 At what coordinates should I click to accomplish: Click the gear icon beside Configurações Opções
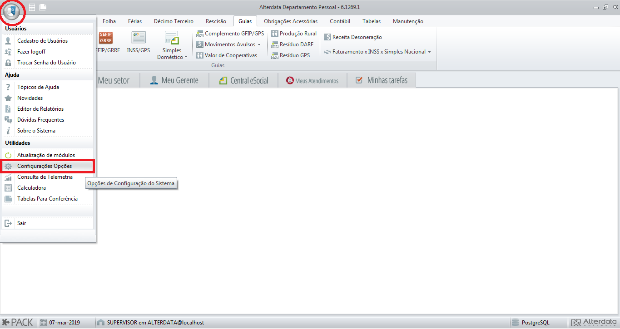coord(8,166)
